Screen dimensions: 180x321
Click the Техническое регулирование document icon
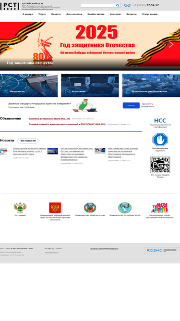point(128,91)
